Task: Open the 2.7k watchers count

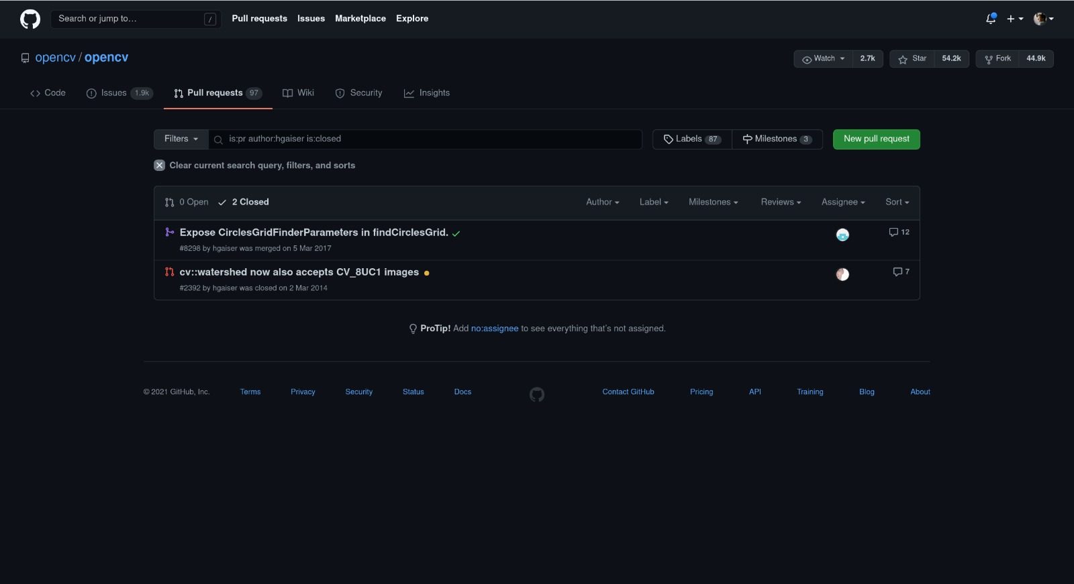Action: pos(868,59)
